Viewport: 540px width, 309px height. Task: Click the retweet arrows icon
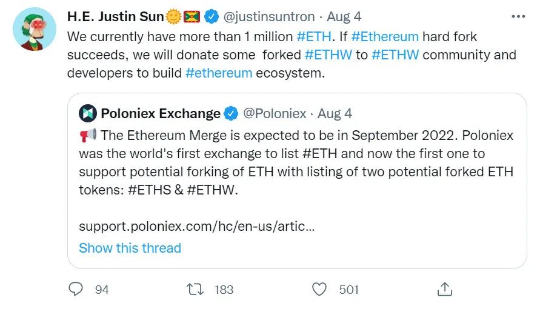point(195,289)
